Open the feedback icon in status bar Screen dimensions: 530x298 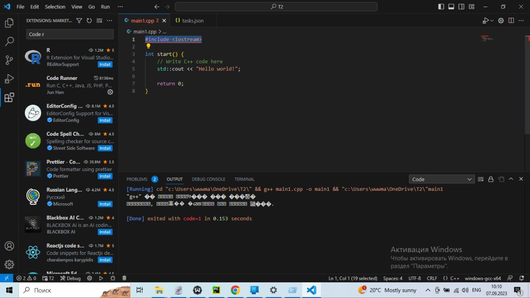coord(510,278)
